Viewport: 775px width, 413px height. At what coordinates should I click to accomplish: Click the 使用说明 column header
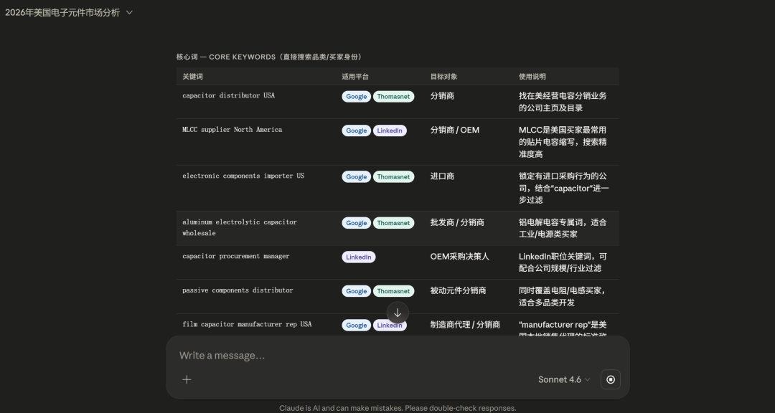pyautogui.click(x=532, y=77)
